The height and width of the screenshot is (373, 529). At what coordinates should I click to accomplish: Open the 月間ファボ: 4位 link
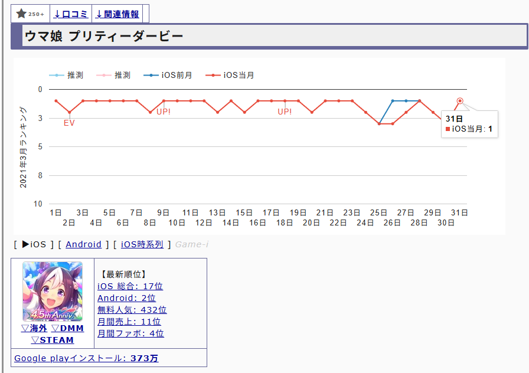tap(131, 333)
